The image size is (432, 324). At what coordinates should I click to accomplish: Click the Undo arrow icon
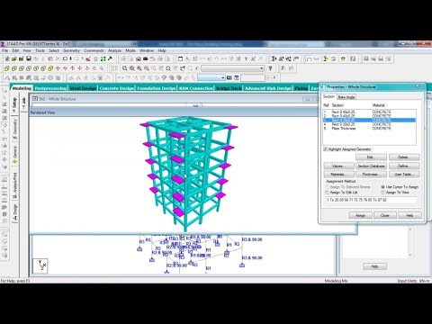[65, 58]
